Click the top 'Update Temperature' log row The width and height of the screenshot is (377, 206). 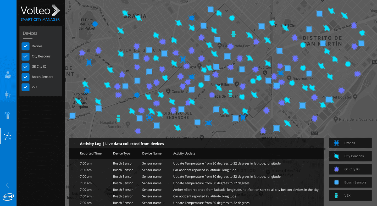[196, 163]
